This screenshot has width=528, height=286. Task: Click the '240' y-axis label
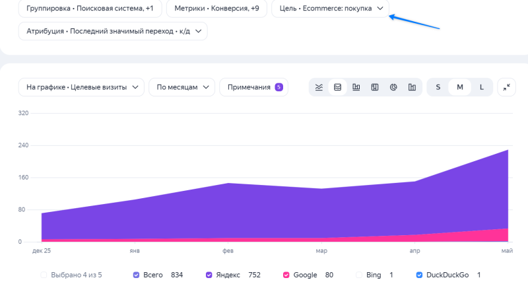click(23, 145)
